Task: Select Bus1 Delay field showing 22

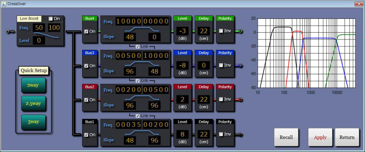Action: pyautogui.click(x=204, y=134)
